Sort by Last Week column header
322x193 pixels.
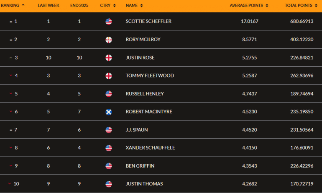click(x=48, y=5)
